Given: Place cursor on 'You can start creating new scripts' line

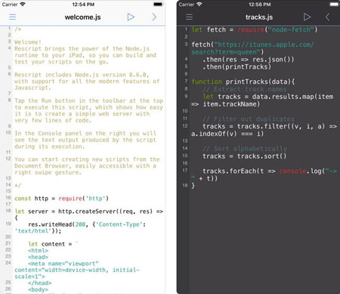Looking at the screenshot, I should click(x=87, y=159).
